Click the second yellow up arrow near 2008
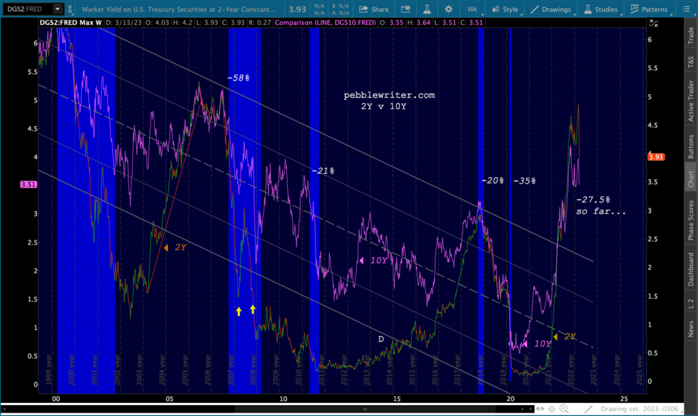698x416 pixels. 253,309
